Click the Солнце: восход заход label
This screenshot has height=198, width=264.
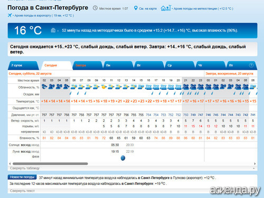(x=24, y=145)
